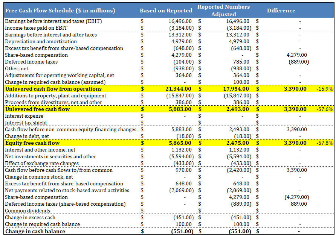This screenshot has height=235, width=336.
Task: Select the -57.6% percentage cell
Action: (325, 109)
